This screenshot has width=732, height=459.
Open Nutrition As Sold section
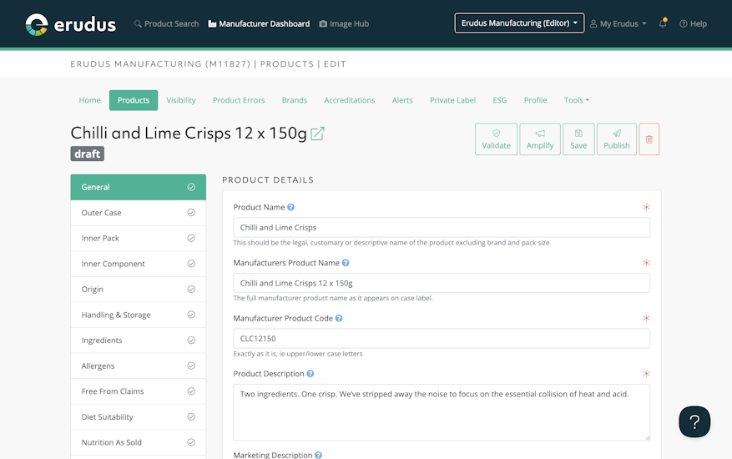[139, 442]
